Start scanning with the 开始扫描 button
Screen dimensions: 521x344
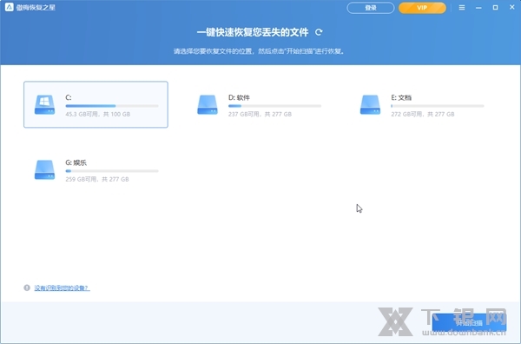[469, 323]
